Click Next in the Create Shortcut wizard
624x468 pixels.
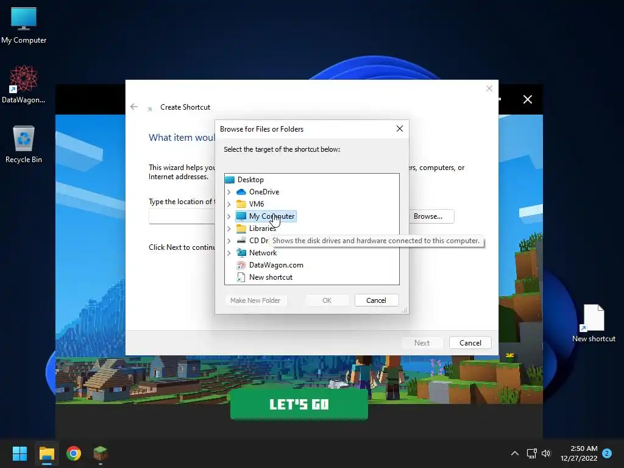pyautogui.click(x=422, y=342)
